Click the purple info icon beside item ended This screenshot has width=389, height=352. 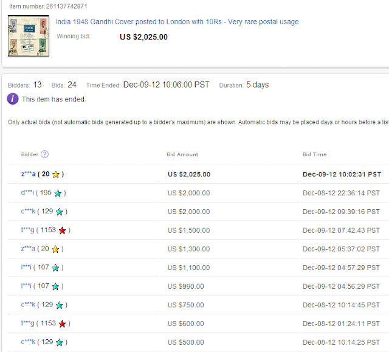(13, 99)
